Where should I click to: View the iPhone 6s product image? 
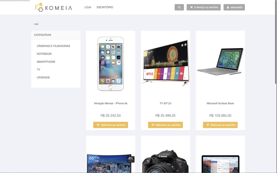(x=111, y=64)
